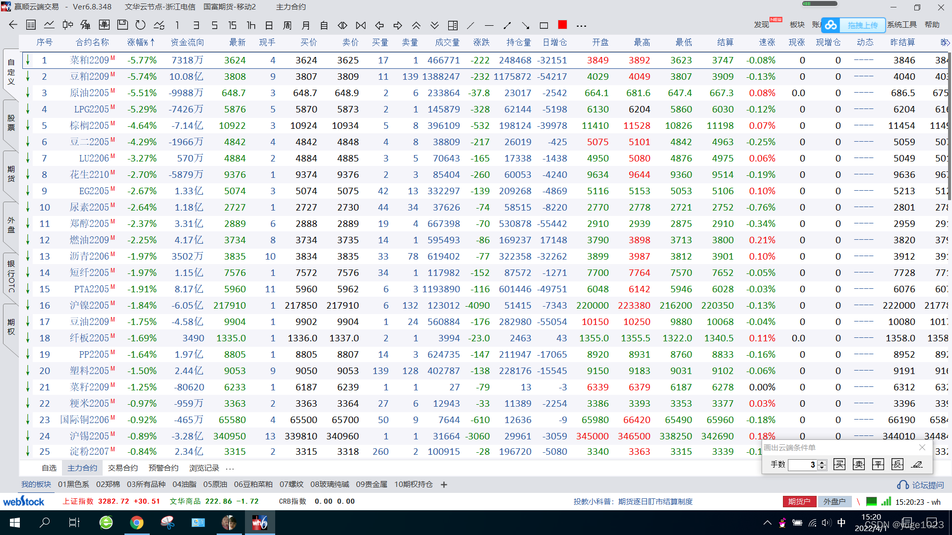Toggle the split panel layout icon

click(453, 25)
